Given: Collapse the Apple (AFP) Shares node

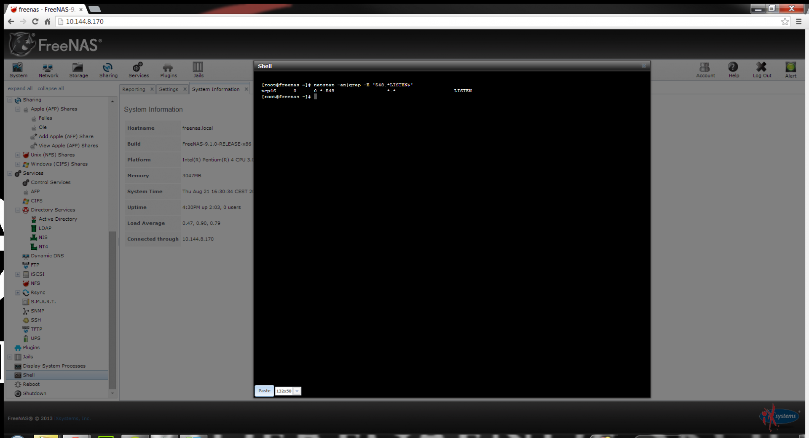Looking at the screenshot, I should (18, 109).
